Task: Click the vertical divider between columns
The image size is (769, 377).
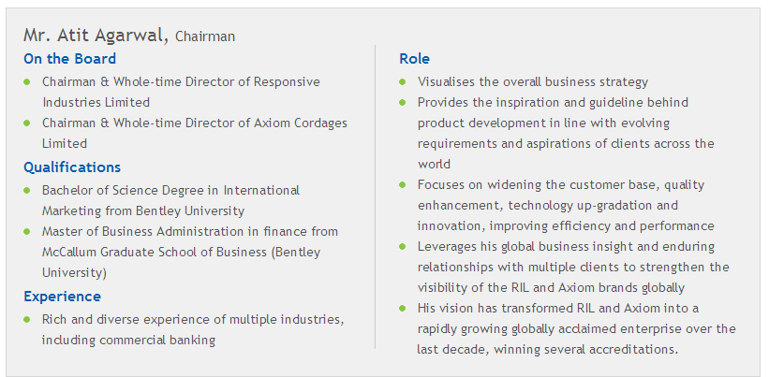Action: pyautogui.click(x=376, y=196)
